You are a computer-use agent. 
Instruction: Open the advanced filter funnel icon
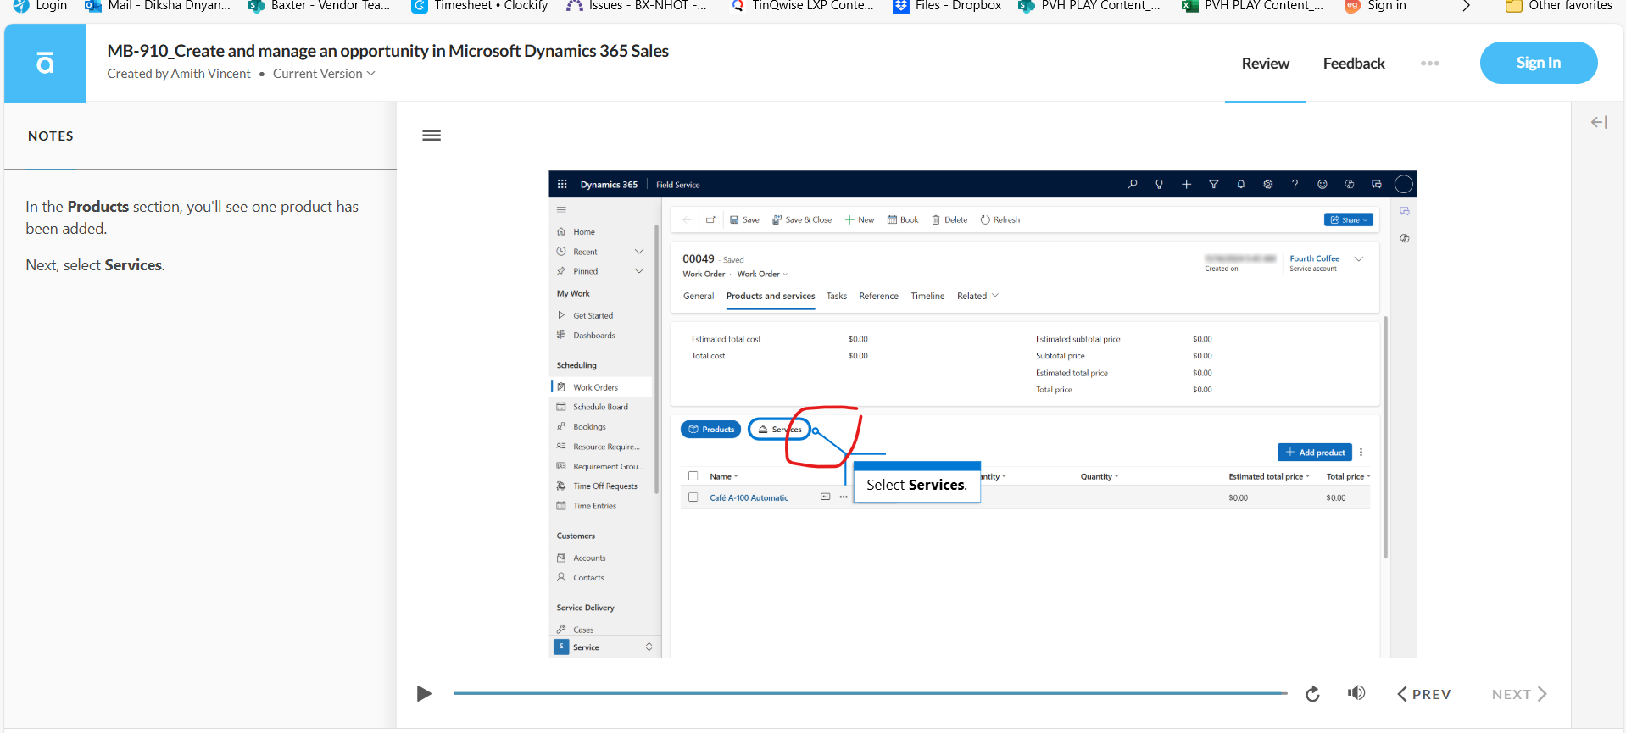pyautogui.click(x=1213, y=184)
